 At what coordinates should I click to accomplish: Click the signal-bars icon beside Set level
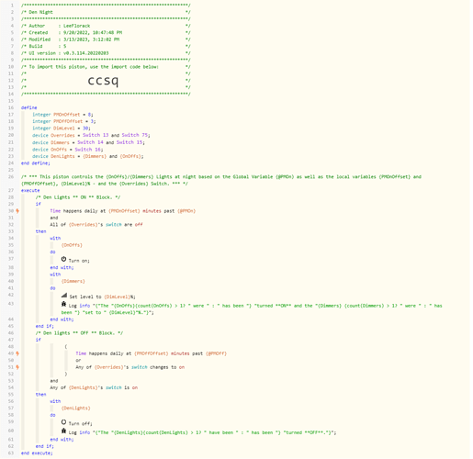pyautogui.click(x=64, y=296)
